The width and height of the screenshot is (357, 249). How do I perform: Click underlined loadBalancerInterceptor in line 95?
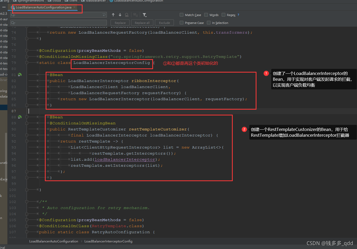(125, 159)
